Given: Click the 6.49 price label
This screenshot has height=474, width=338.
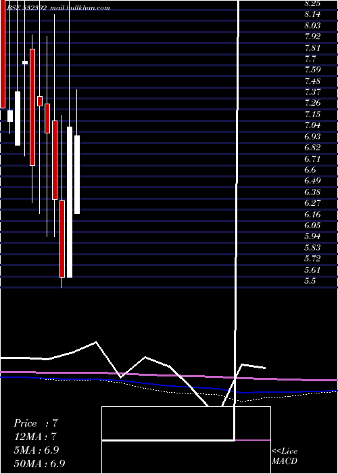Looking at the screenshot, I should pos(312,181).
